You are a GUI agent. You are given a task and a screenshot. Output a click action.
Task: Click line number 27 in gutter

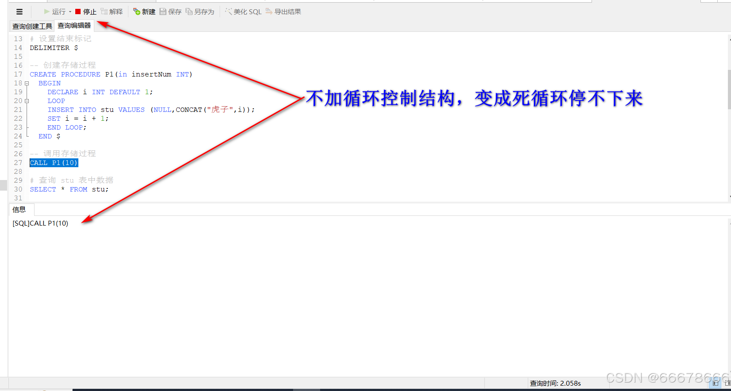coord(18,163)
